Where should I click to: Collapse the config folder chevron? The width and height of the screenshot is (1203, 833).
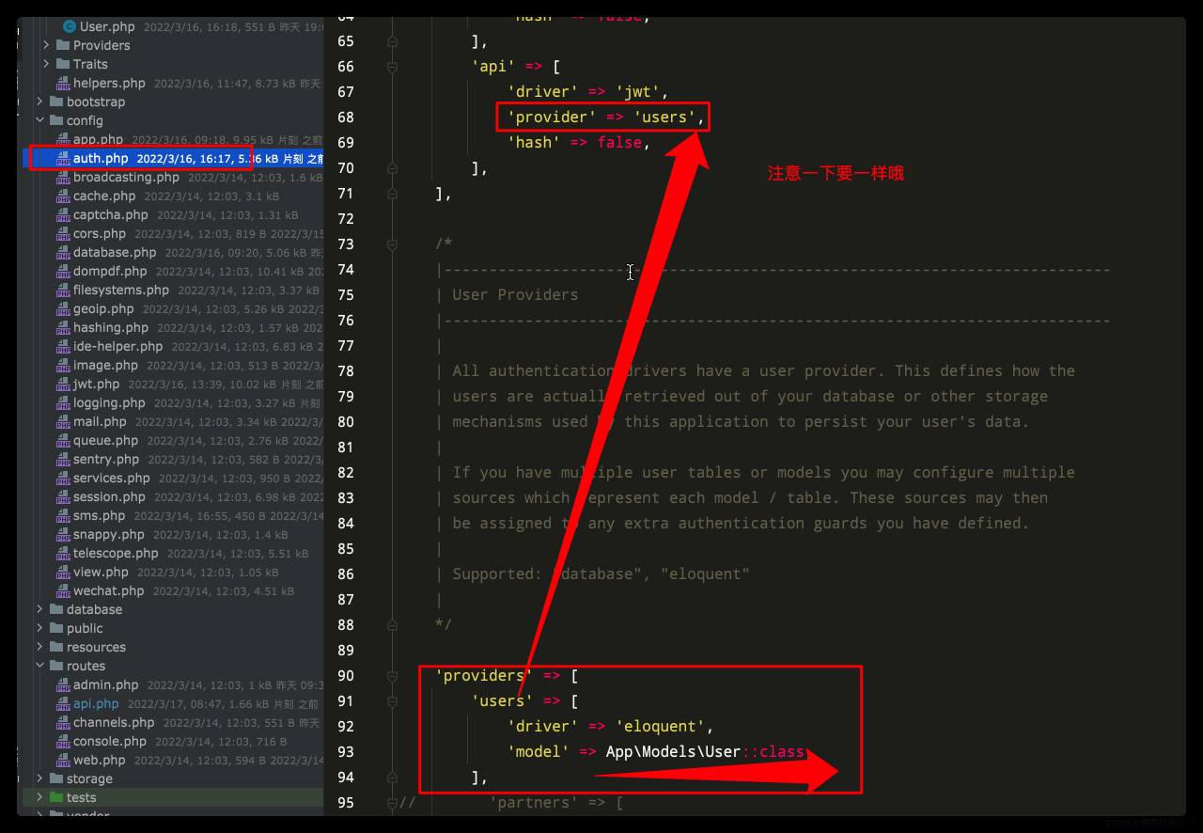click(x=39, y=120)
